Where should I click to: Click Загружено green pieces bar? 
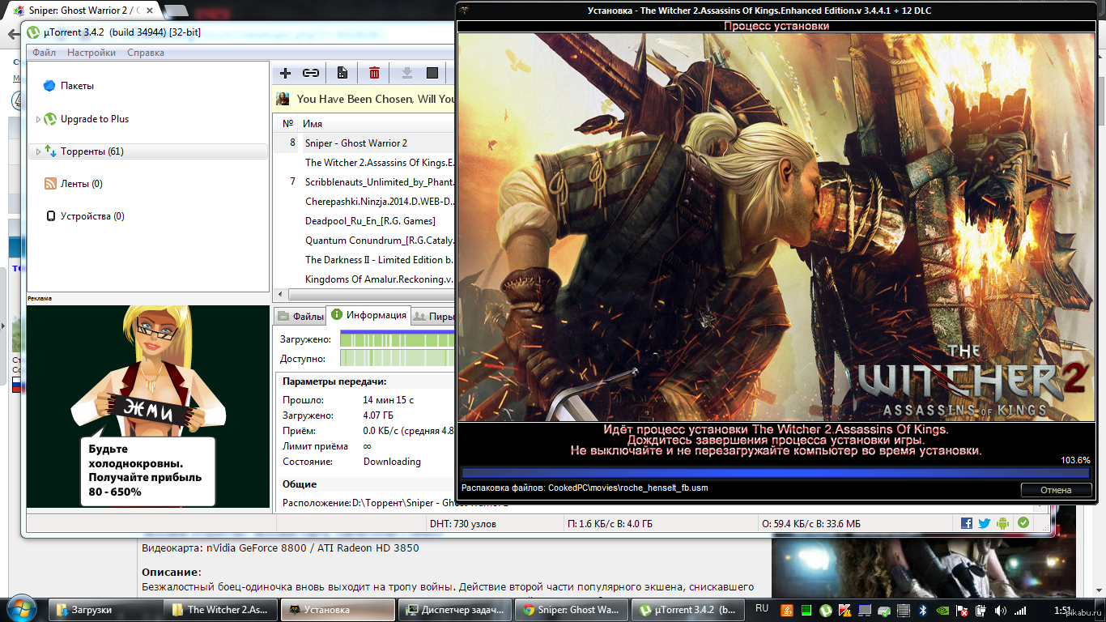pos(398,339)
